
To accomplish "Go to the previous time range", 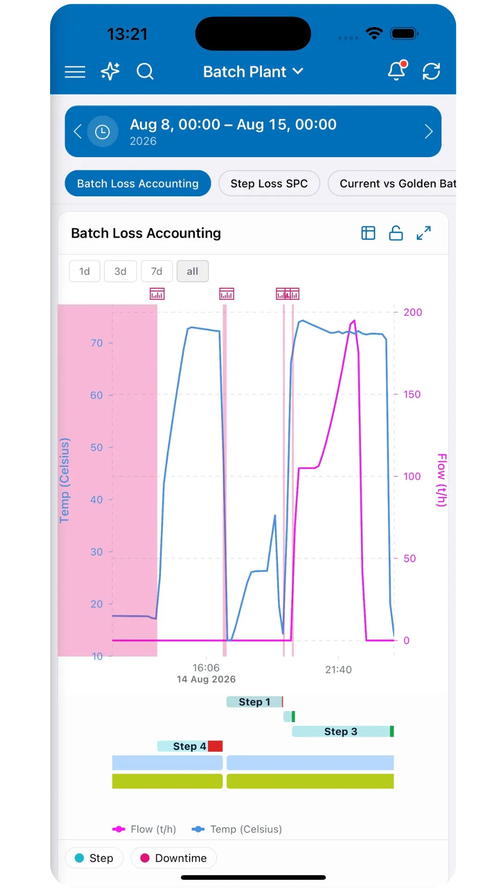I will (x=77, y=131).
